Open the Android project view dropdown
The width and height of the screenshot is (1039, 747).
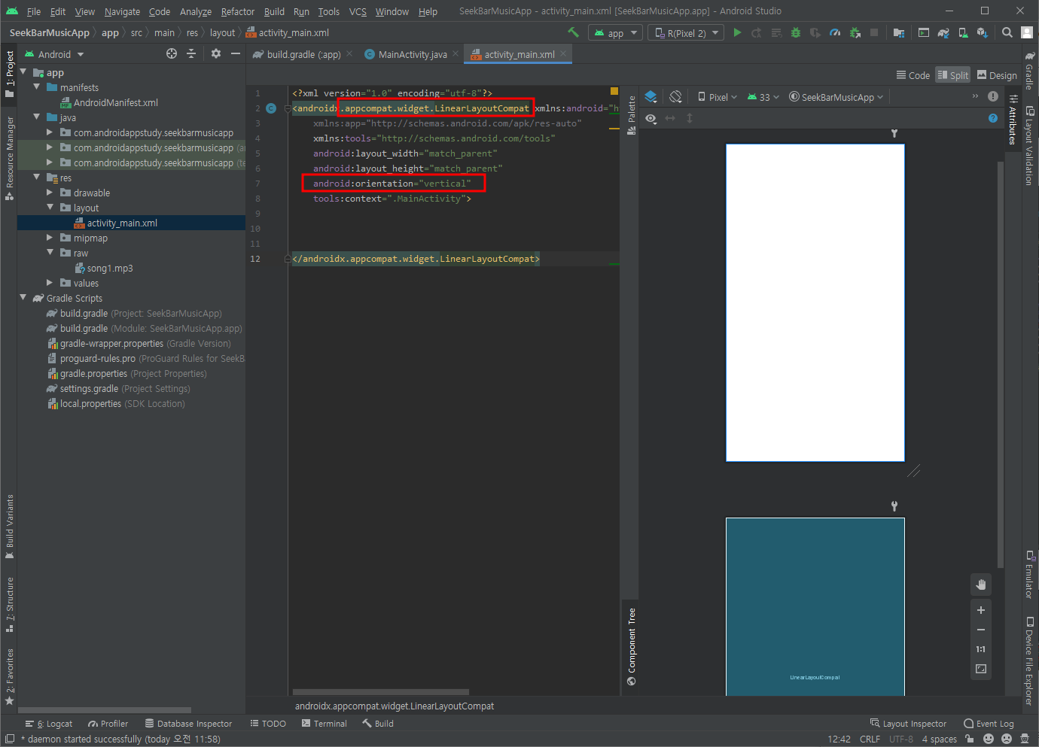coord(54,54)
